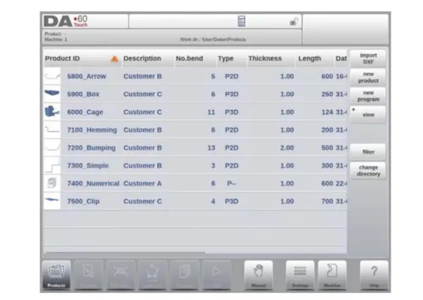
Task: Click the P-- type cell
Action: tap(231, 183)
